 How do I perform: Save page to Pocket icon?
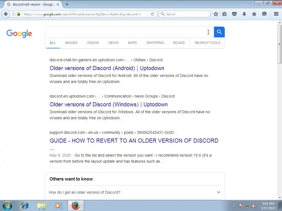click(234, 14)
